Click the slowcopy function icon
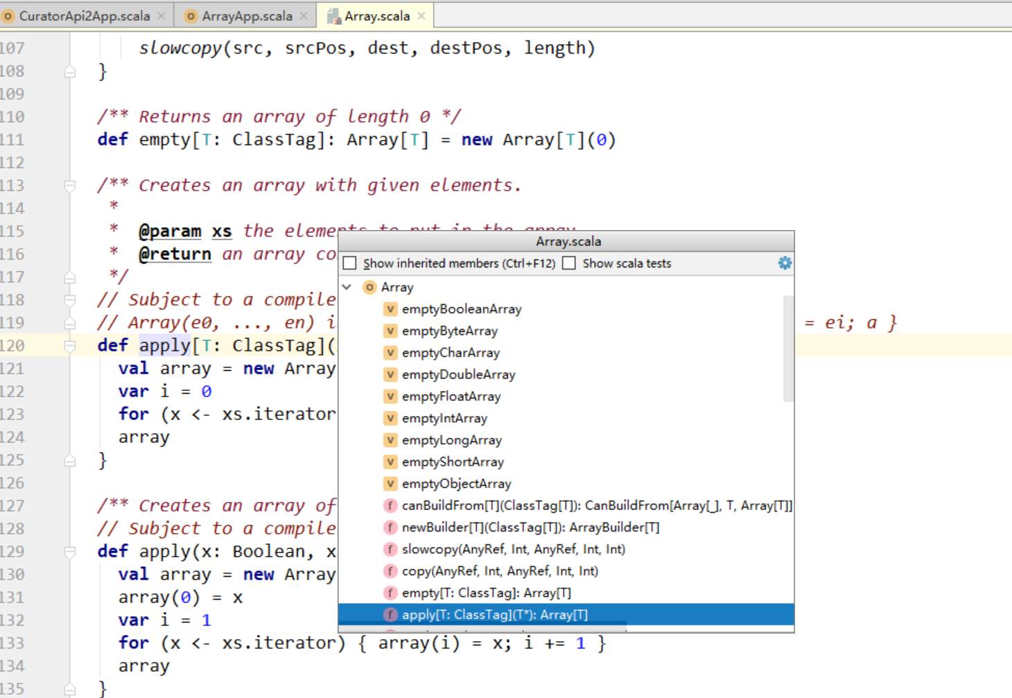1012x698 pixels. coord(390,549)
